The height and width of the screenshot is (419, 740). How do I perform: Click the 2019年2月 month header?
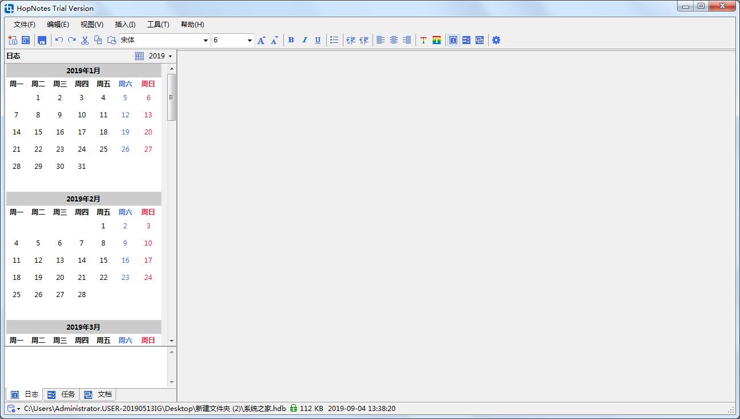tap(84, 199)
